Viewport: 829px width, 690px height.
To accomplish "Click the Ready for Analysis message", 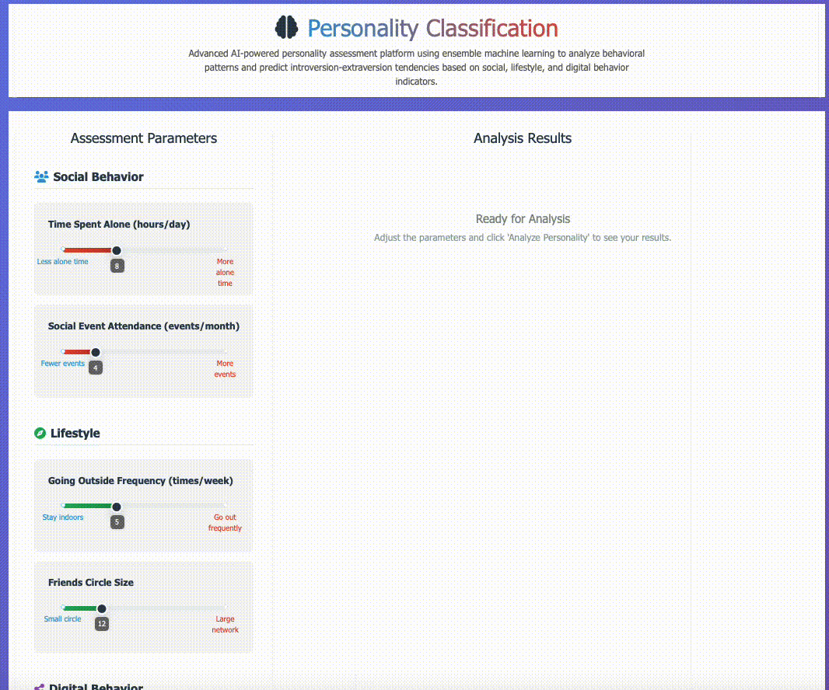I will pyautogui.click(x=523, y=219).
